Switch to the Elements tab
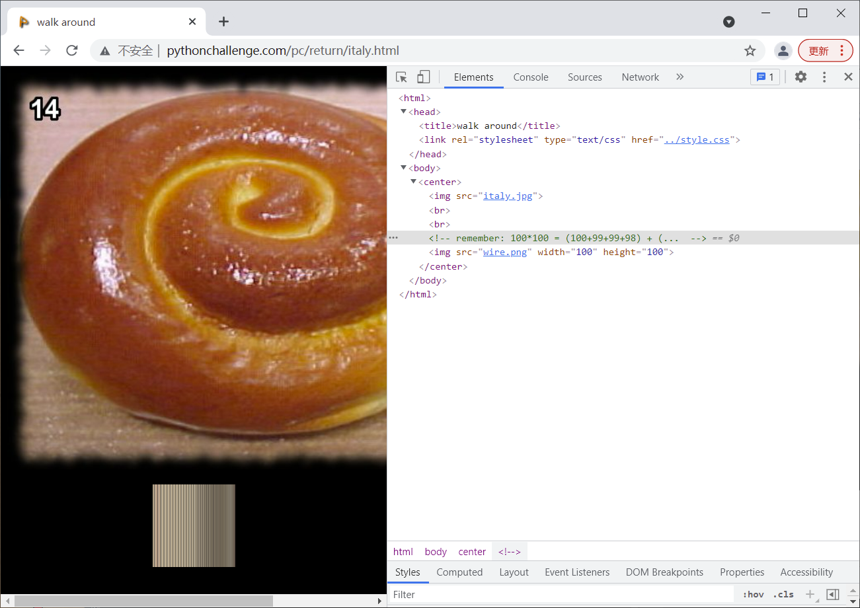 point(473,77)
